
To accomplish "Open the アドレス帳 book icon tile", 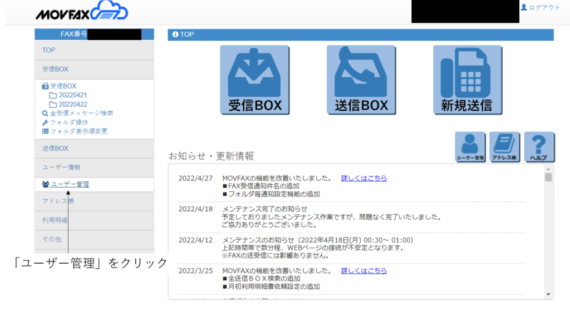I will click(x=504, y=147).
